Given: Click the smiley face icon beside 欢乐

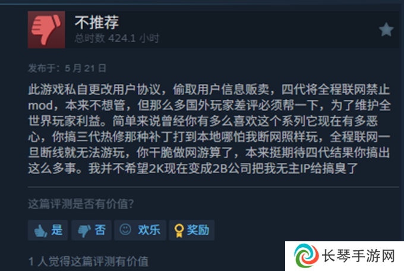Looking at the screenshot, I should (125, 229).
